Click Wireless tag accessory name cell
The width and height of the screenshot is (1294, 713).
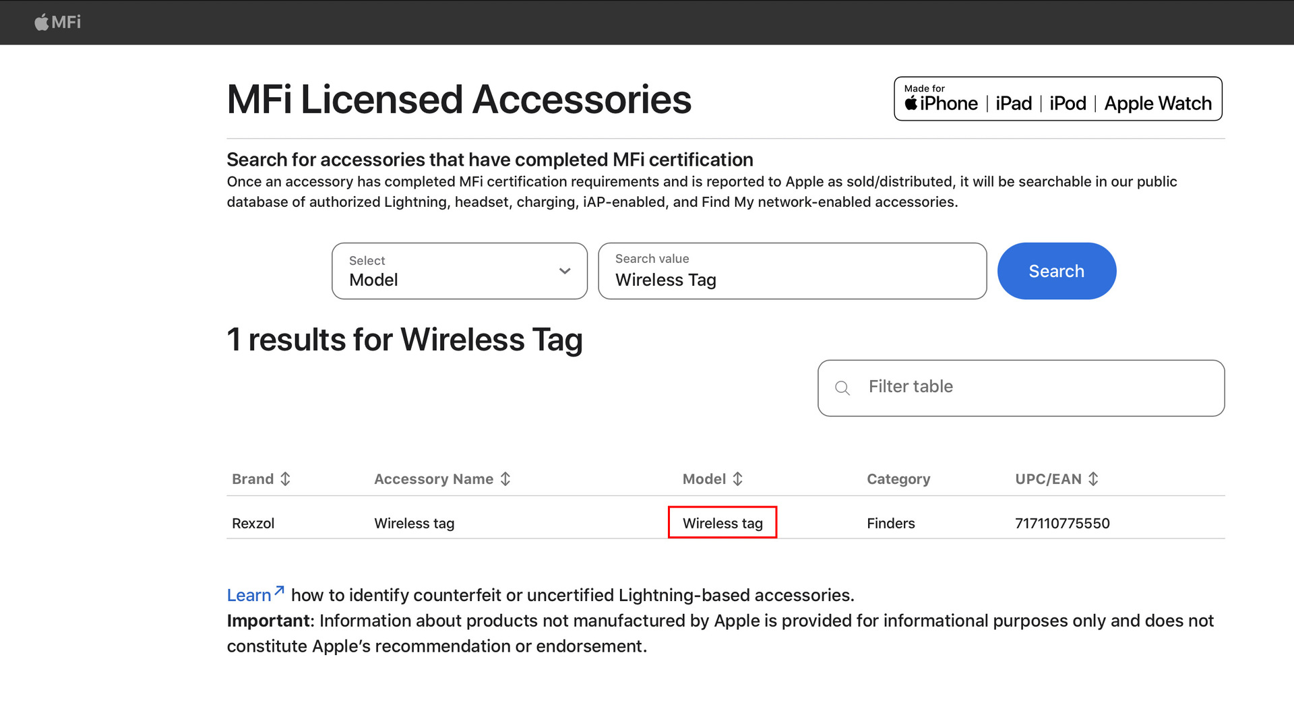(414, 524)
